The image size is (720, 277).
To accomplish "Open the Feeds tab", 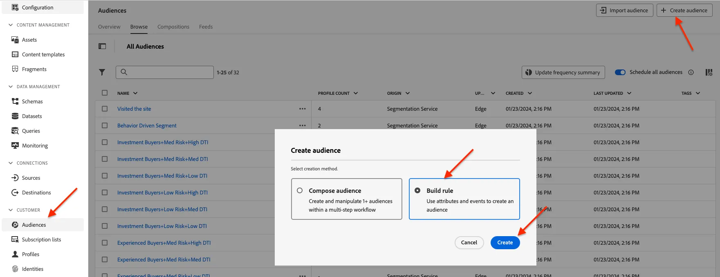I will click(206, 27).
